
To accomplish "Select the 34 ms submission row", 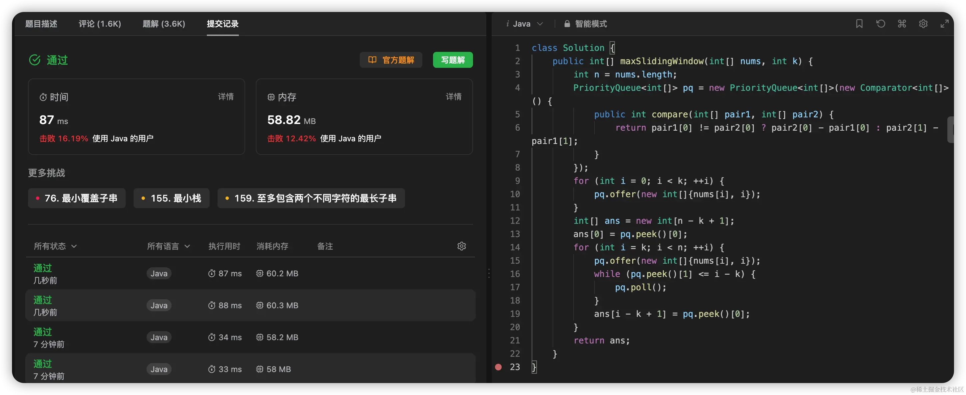I will (250, 337).
